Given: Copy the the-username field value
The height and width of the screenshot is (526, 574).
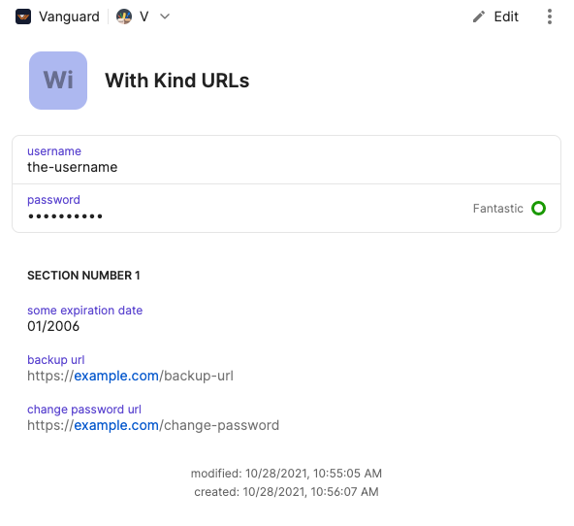Looking at the screenshot, I should coord(73,167).
